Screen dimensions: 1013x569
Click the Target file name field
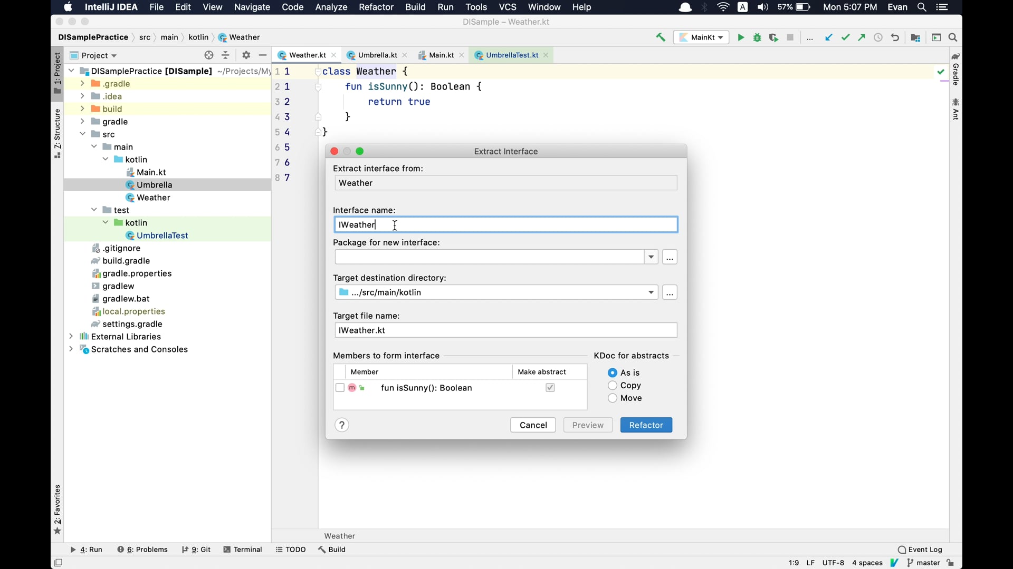(505, 330)
